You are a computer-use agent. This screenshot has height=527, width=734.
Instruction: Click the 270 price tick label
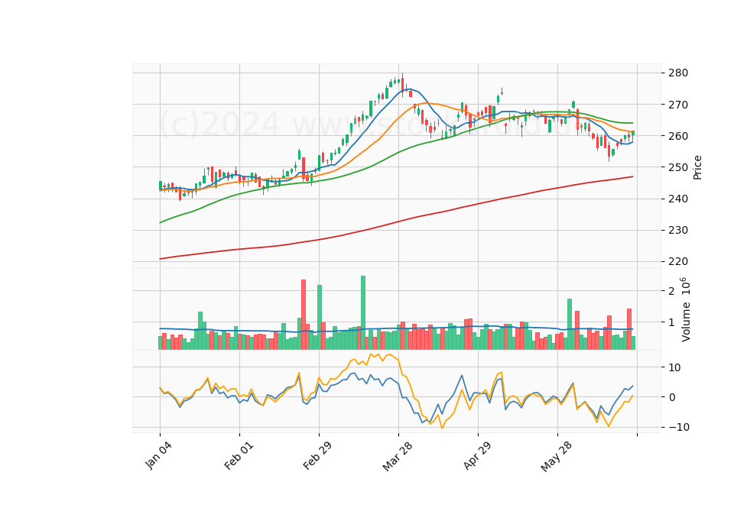[x=678, y=105]
